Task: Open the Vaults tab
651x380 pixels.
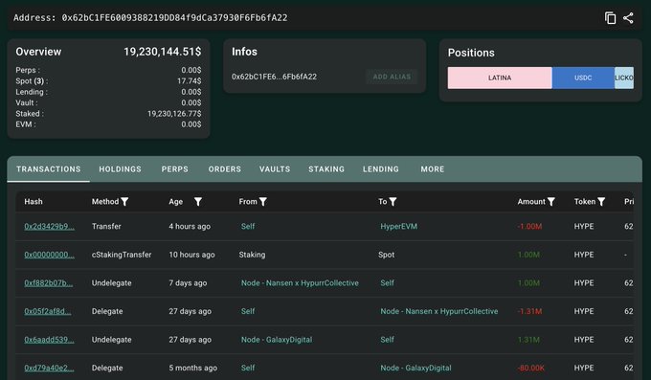Action: [x=275, y=169]
